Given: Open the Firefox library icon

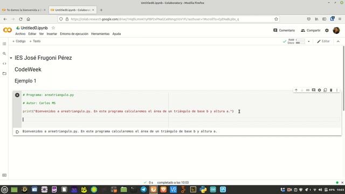Looking at the screenshot, I should click(316, 19).
